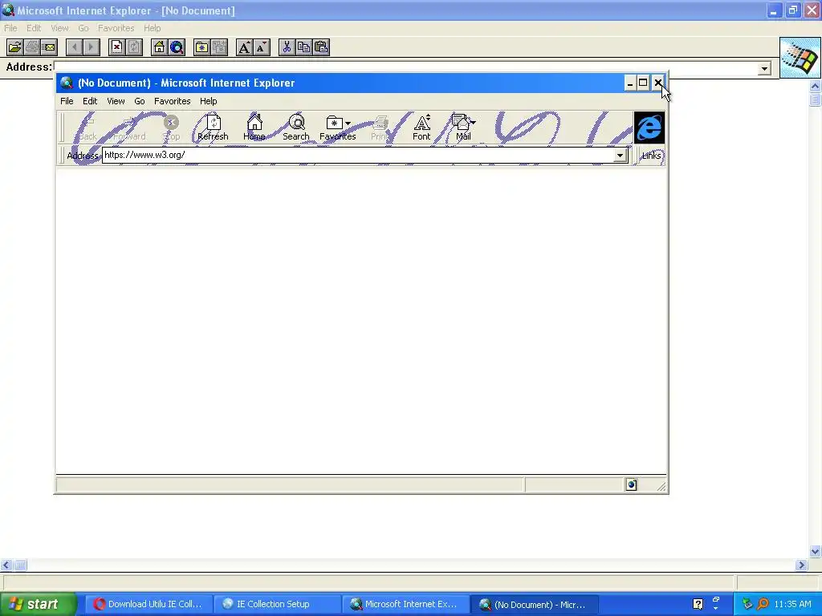Click Forward button in front IE window

pyautogui.click(x=129, y=128)
